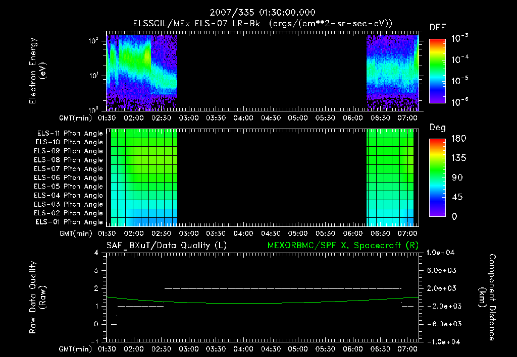517x357 pixels.
Task: Click the "SAF_BXuT/Data Quality (L)" panel title
Action: 167,246
